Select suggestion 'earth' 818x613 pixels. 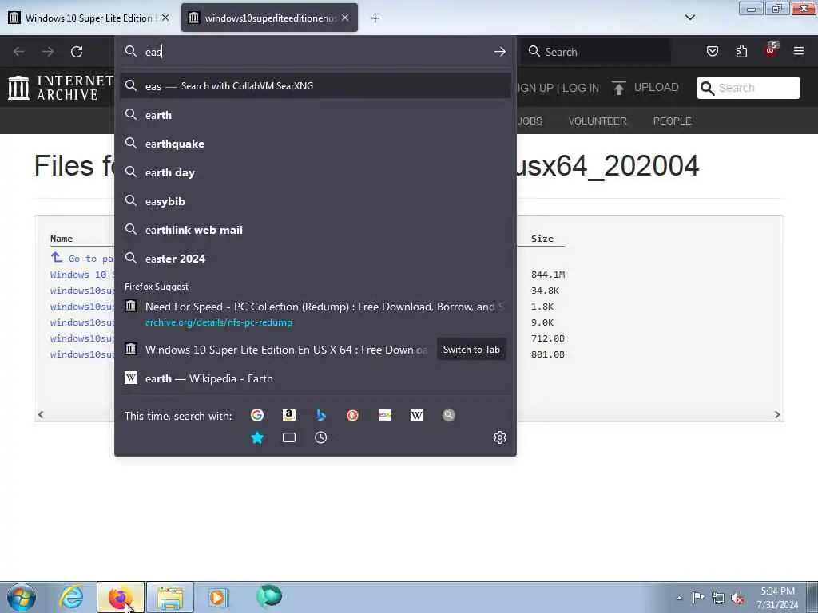[x=315, y=115]
